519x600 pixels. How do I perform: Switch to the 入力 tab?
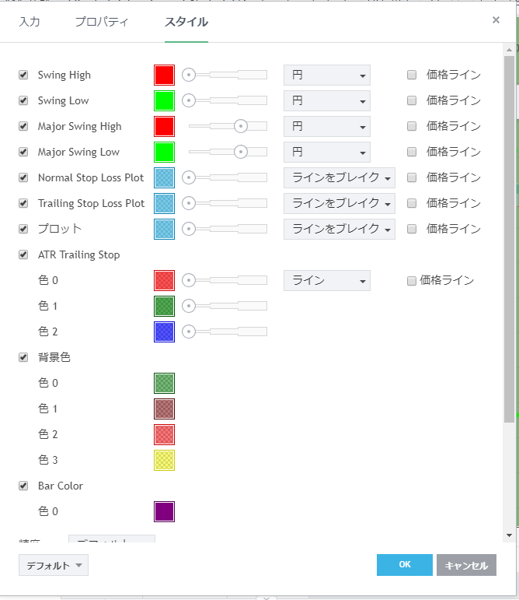[x=30, y=22]
